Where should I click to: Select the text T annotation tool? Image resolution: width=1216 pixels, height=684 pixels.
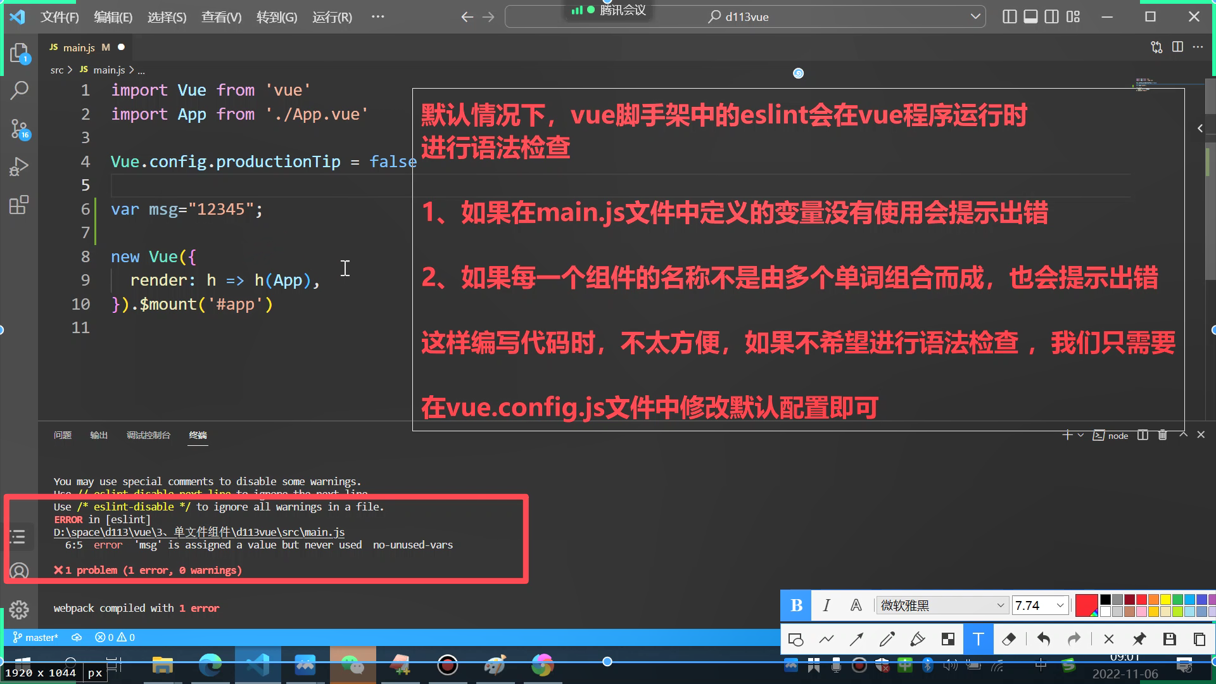(x=978, y=639)
